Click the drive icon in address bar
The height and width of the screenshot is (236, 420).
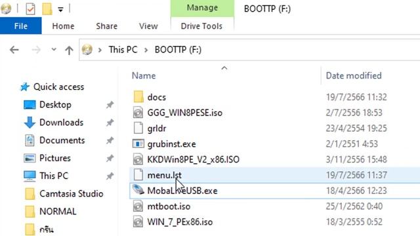(87, 50)
